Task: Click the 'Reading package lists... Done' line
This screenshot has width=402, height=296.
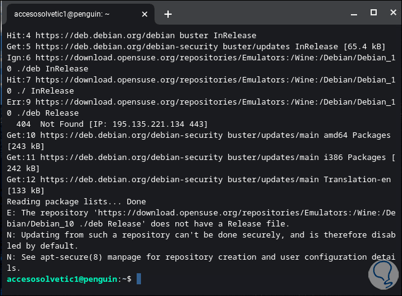Action: (76, 202)
